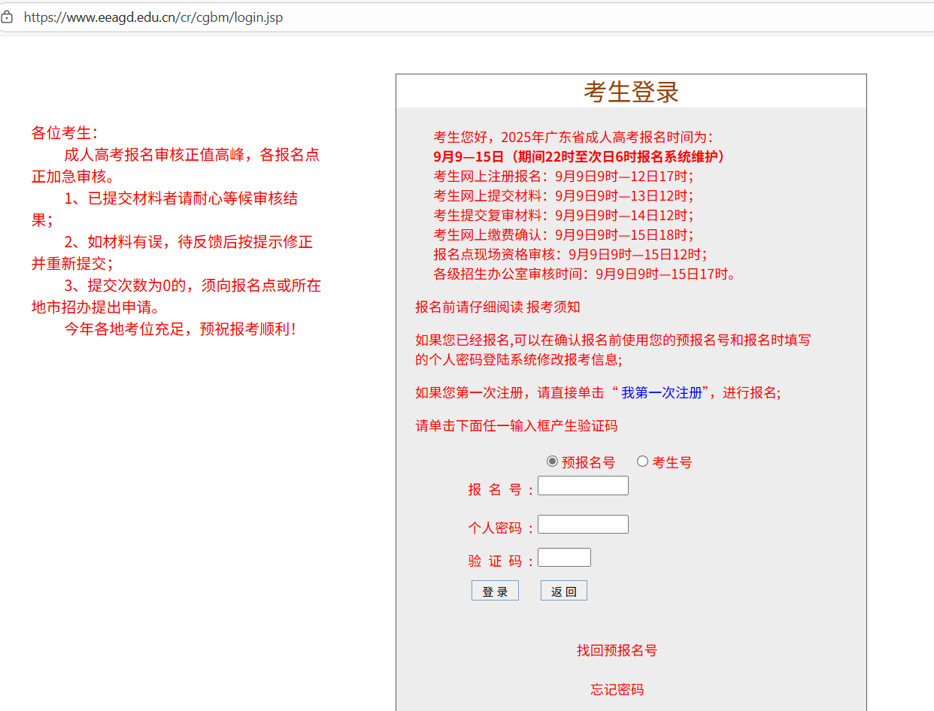The image size is (934, 711).
Task: Click the 个人密码 password field
Action: click(x=583, y=525)
